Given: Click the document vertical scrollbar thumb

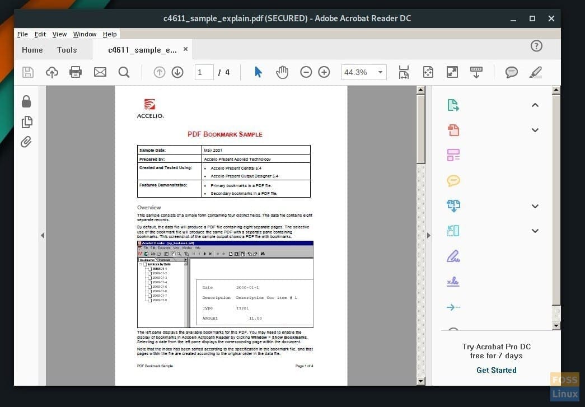Looking at the screenshot, I should tap(420, 129).
